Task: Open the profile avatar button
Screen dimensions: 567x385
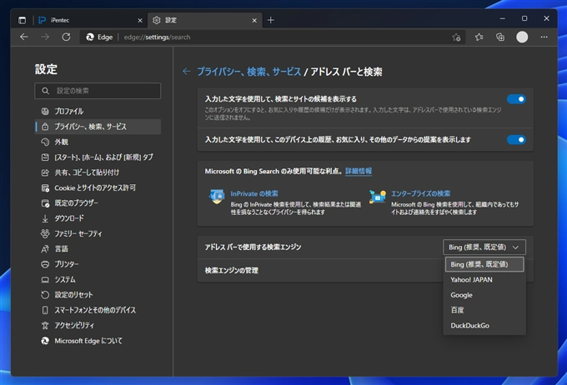Action: pos(522,37)
